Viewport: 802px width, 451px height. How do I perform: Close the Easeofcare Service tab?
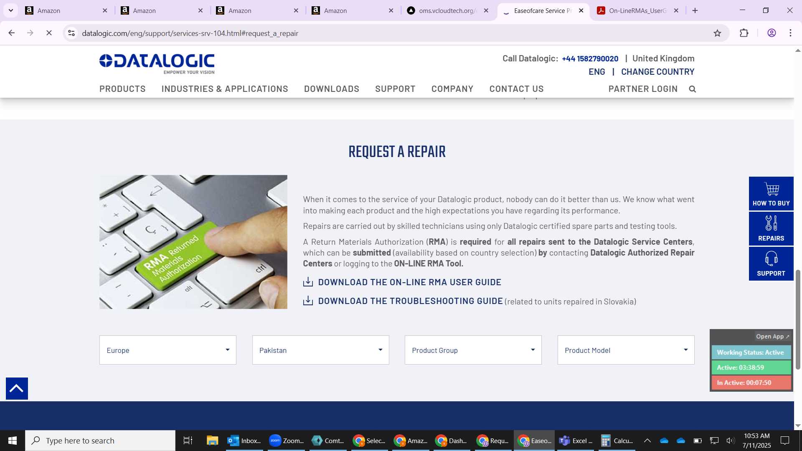tap(581, 10)
